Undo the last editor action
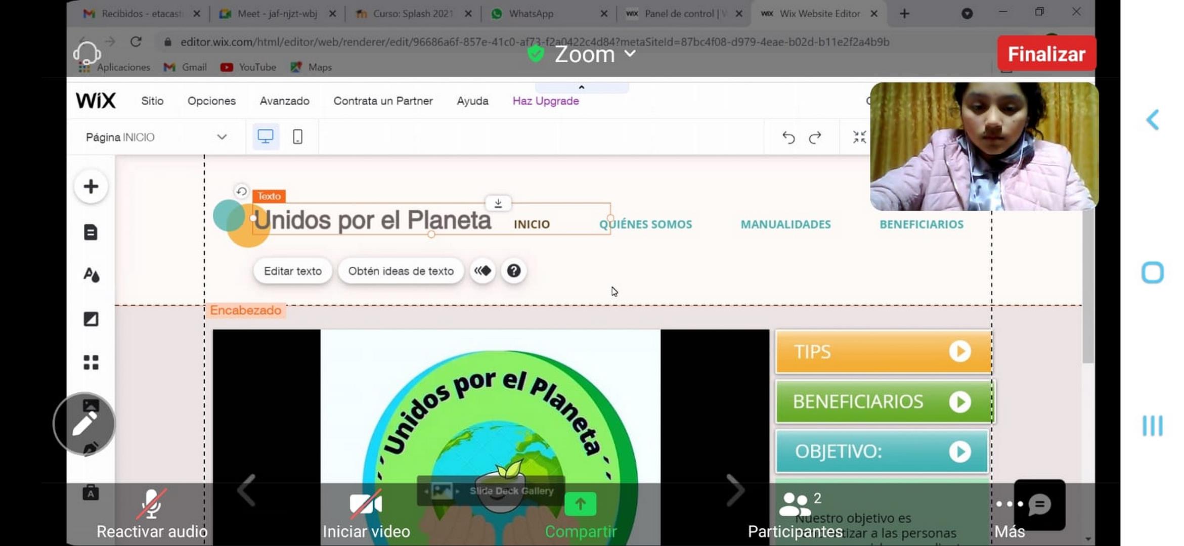Viewport: 1184px width, 546px height. pos(788,137)
